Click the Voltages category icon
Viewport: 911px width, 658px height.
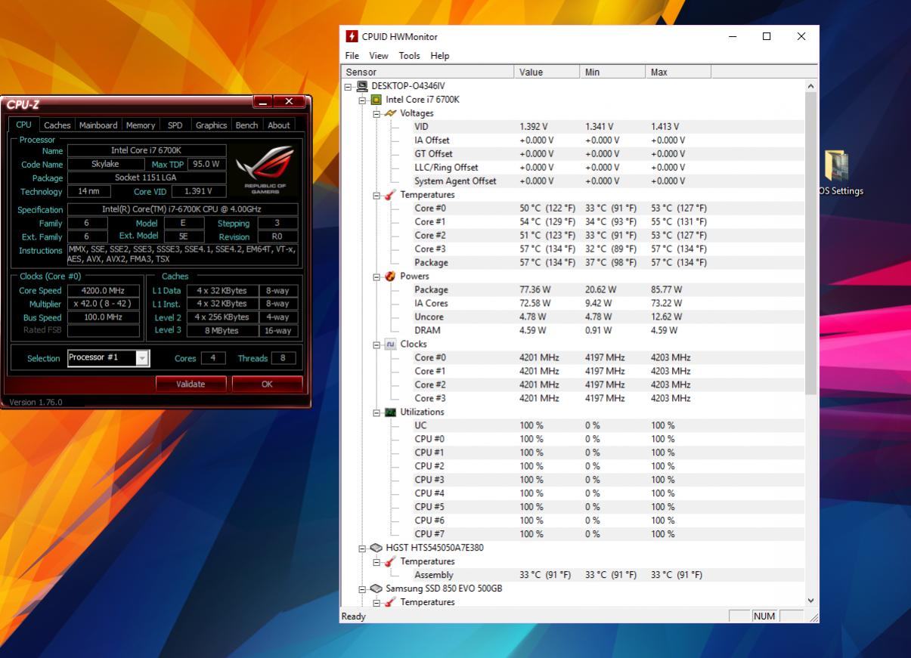[x=391, y=113]
